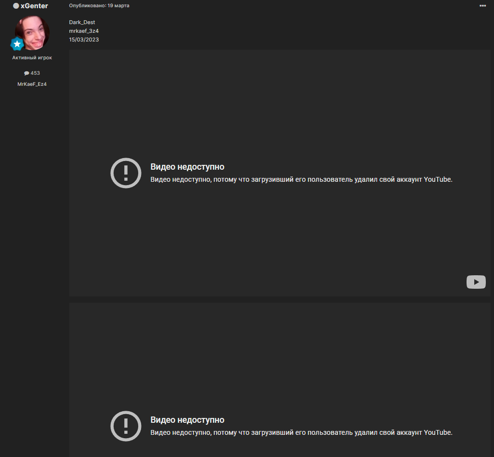
Task: Click the 453 posts count number
Action: point(35,73)
